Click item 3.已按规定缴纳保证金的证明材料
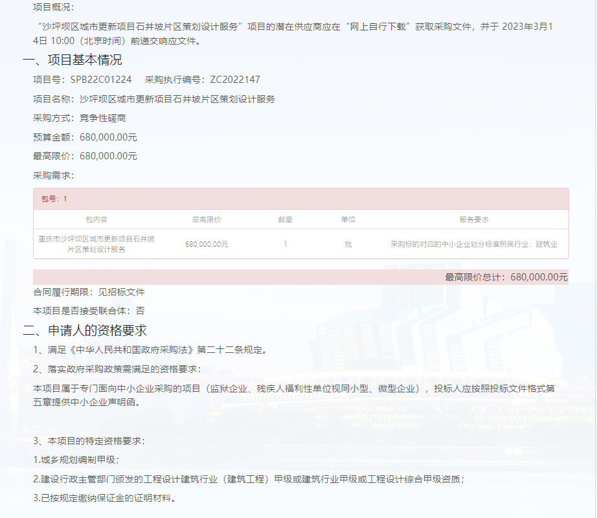597x518 pixels. click(104, 498)
